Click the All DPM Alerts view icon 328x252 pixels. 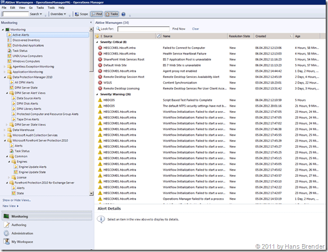pos(12,83)
